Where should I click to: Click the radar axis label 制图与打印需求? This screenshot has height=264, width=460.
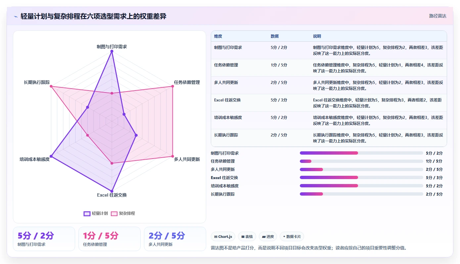112,47
